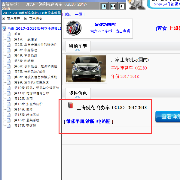Click the 菜单展开 expand-menu icon
180x180 pixels.
coord(3,19)
